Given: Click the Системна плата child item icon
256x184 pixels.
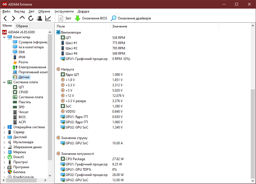Looking at the screenshot, I should coord(15,97).
